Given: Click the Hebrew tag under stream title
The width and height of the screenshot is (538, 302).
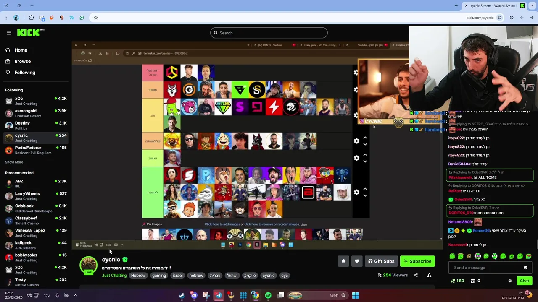Looking at the screenshot, I should pos(138,276).
